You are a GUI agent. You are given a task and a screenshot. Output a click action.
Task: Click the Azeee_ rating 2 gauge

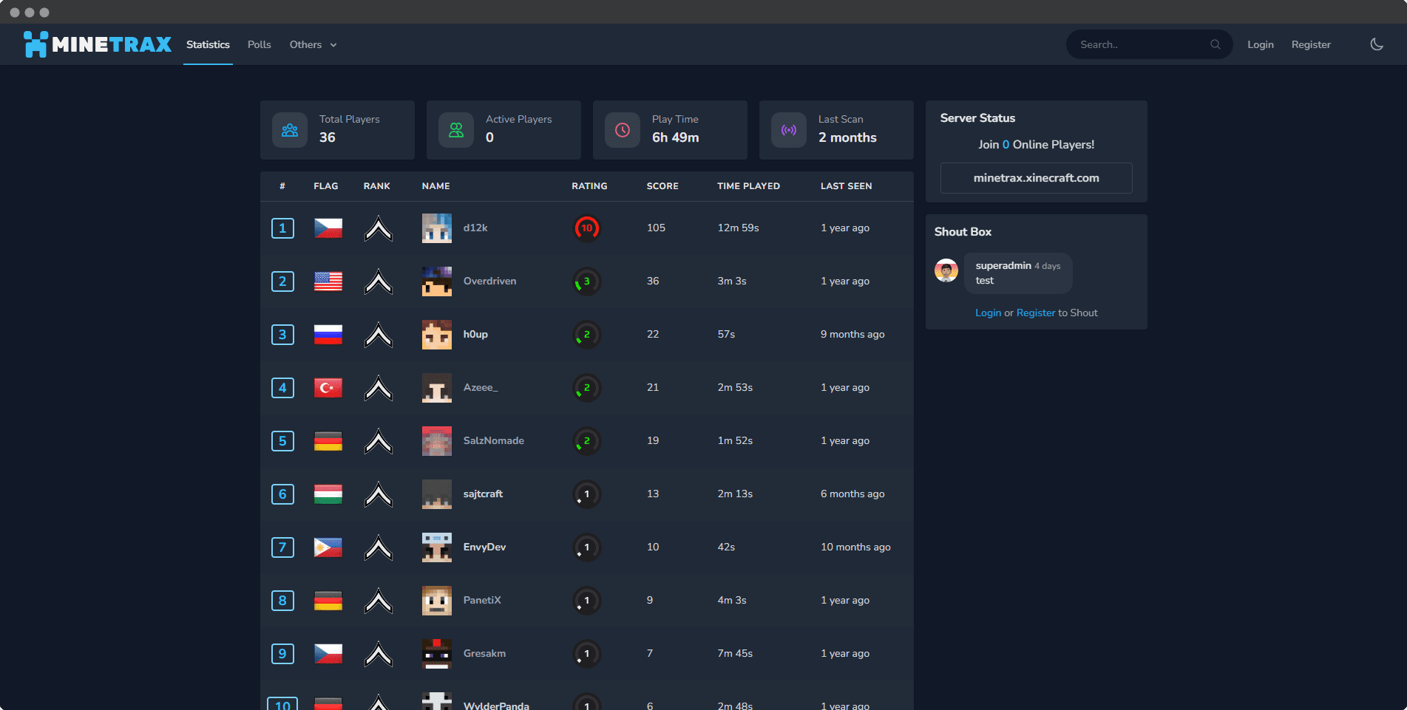tap(587, 388)
